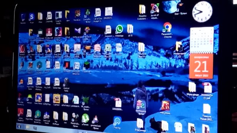Open the Kaspersky Secure Connection shortcut
Screen dimensions: 237x133
point(38,114)
